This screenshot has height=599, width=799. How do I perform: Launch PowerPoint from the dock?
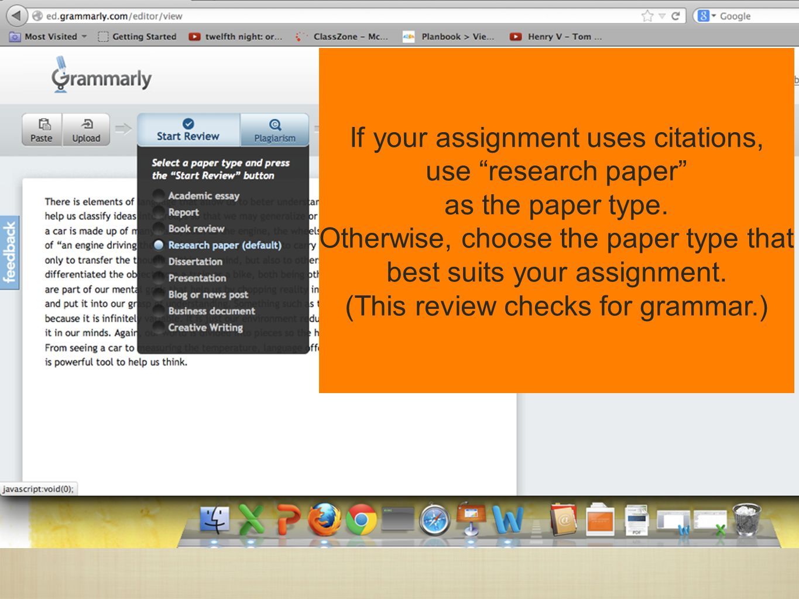point(289,519)
